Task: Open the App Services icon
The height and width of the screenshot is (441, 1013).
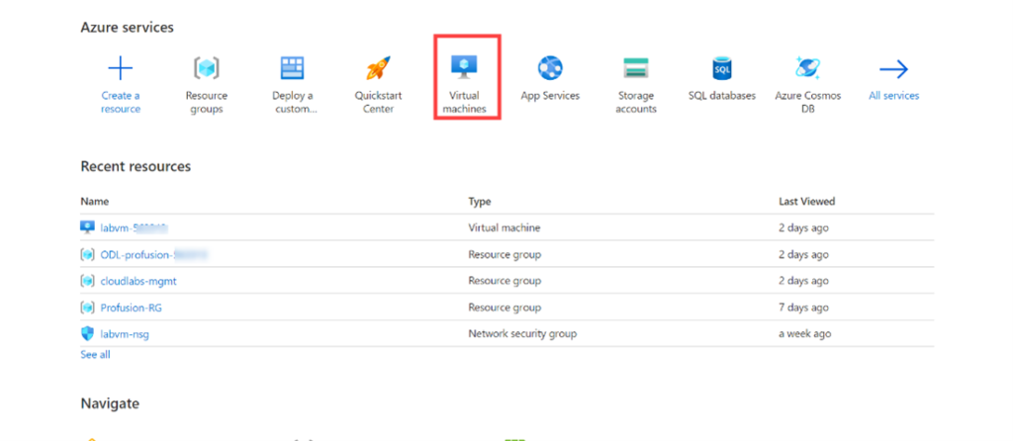Action: [550, 68]
